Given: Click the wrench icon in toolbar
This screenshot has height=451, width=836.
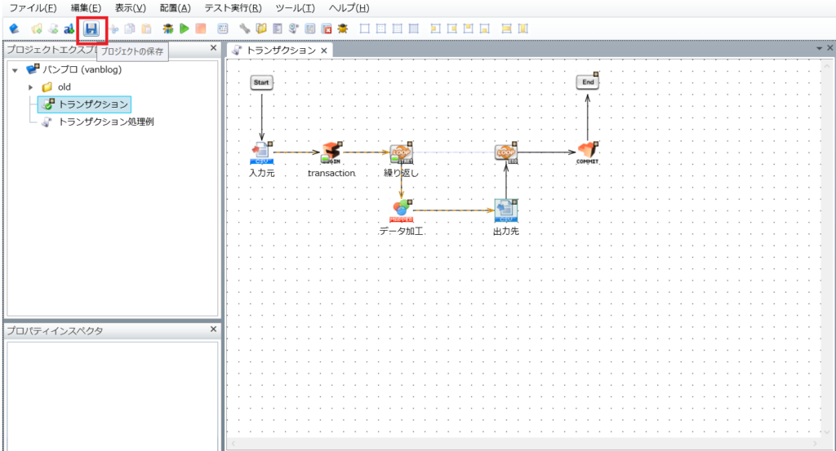Looking at the screenshot, I should [x=245, y=29].
